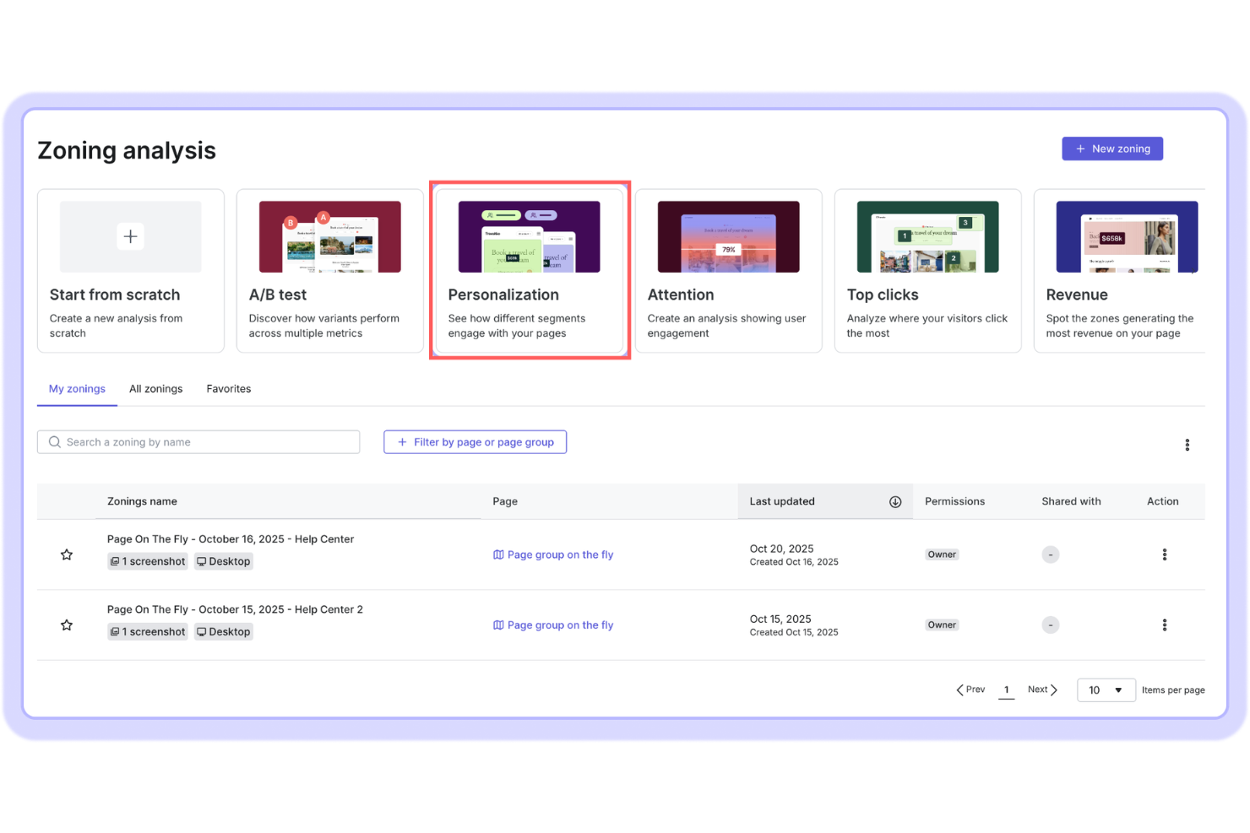This screenshot has height=833, width=1250.
Task: Select the Top clicks template thumbnail
Action: pyautogui.click(x=927, y=236)
